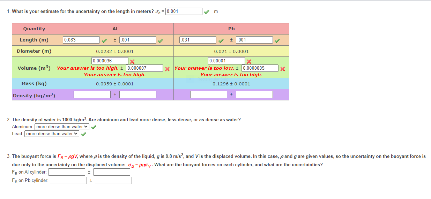Click the Al density uncertainty input
The image size is (431, 199).
[138, 94]
